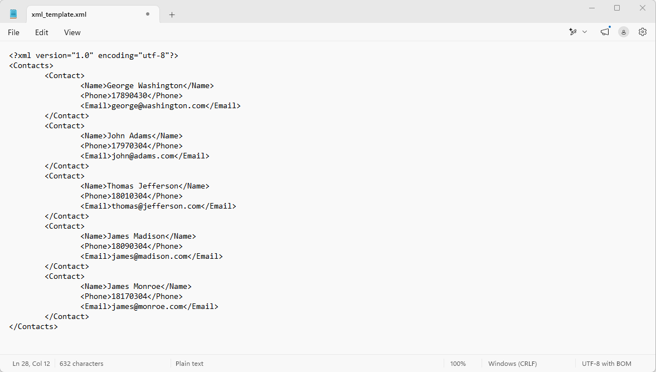Click the John Adams name line
This screenshot has width=656, height=372.
(132, 136)
